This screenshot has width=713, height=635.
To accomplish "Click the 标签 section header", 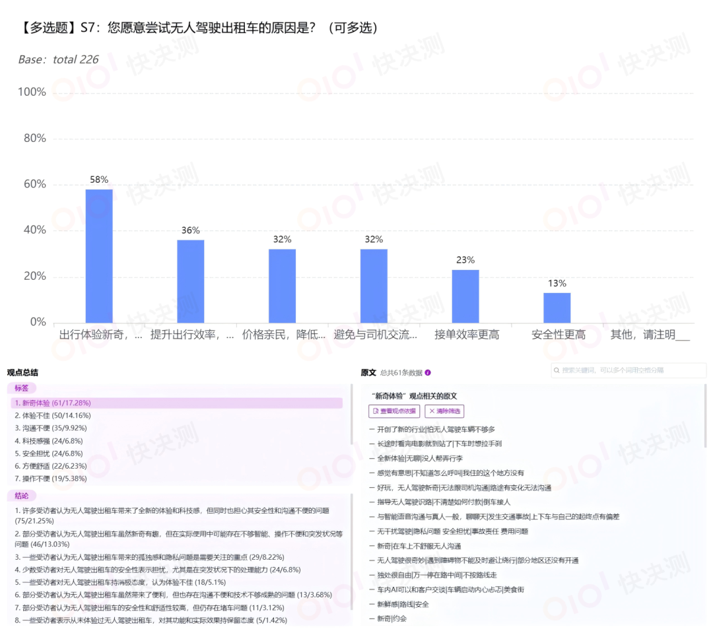I will tap(22, 388).
